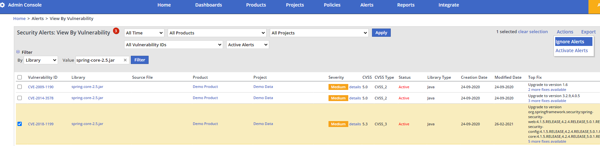Choose Ignore Alerts from the Actions menu
The image size is (600, 146).
pos(573,42)
